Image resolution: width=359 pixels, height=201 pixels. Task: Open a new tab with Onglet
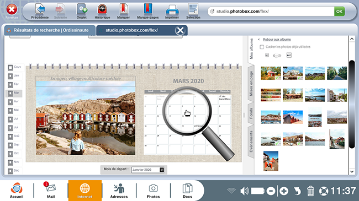tap(82, 12)
